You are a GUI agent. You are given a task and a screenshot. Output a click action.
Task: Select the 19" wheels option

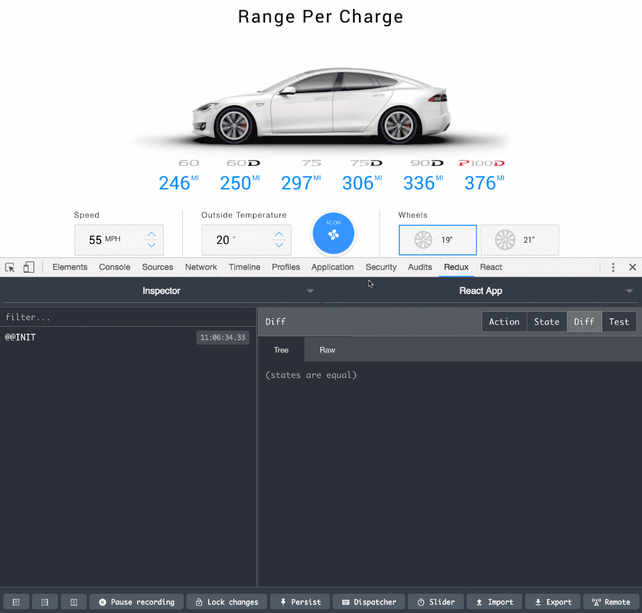tap(437, 240)
